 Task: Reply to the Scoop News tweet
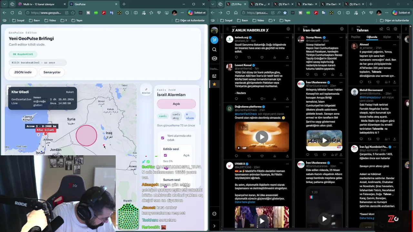(x=307, y=74)
